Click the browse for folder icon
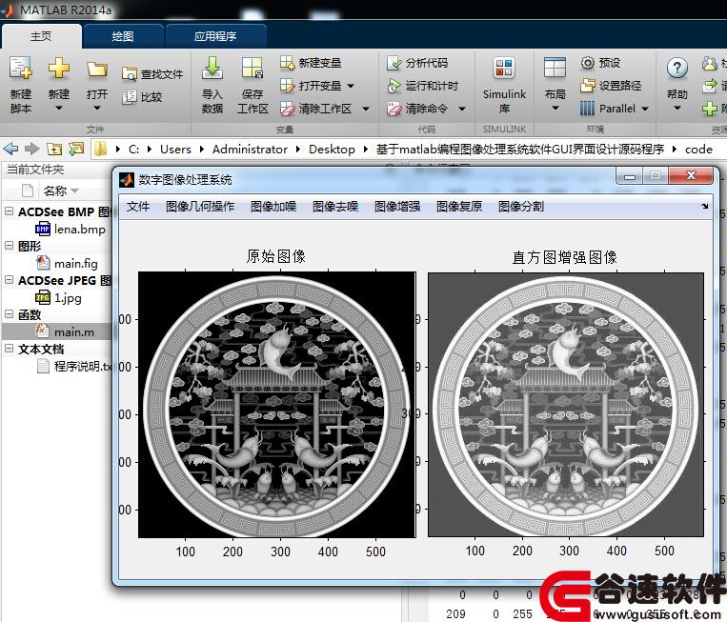This screenshot has width=727, height=622. 76,149
